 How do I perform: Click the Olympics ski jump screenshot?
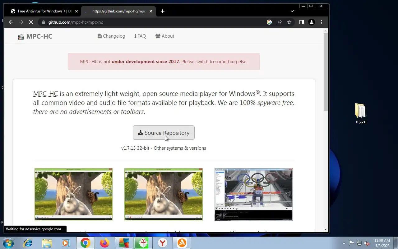(x=254, y=194)
